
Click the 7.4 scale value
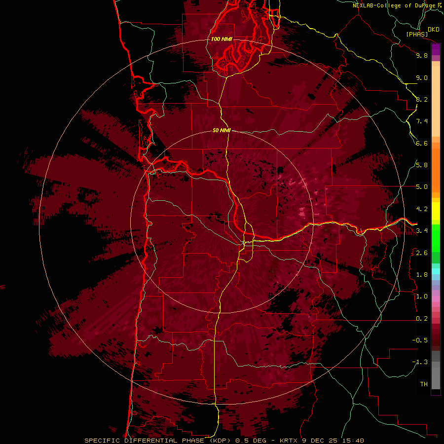[422, 121]
